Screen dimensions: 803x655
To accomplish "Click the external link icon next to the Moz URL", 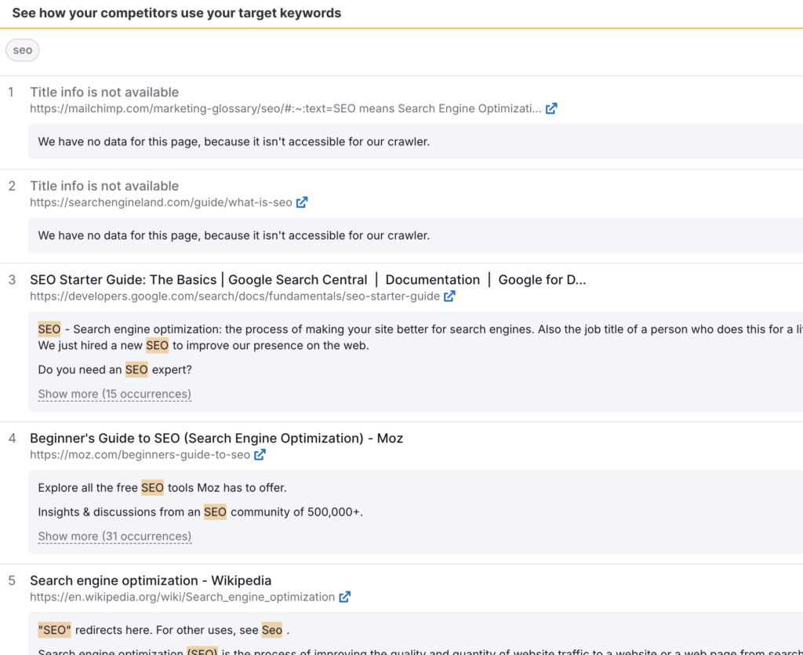I will 259,454.
